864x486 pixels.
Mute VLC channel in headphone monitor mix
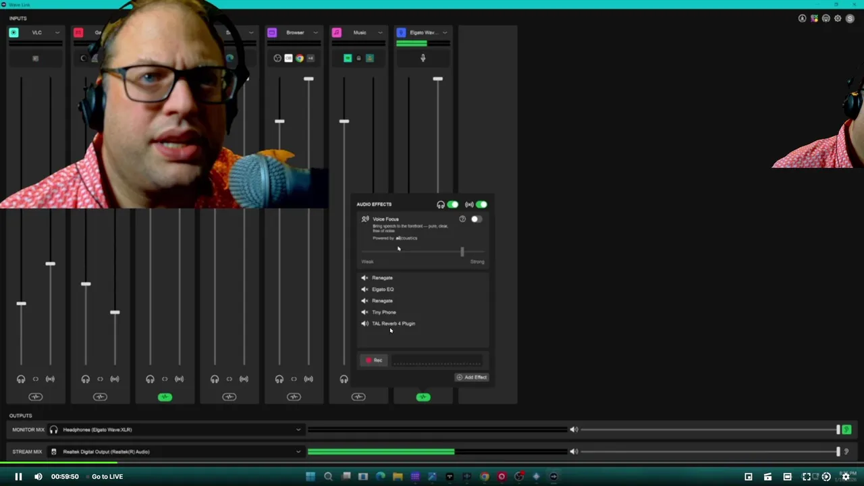[21, 379]
